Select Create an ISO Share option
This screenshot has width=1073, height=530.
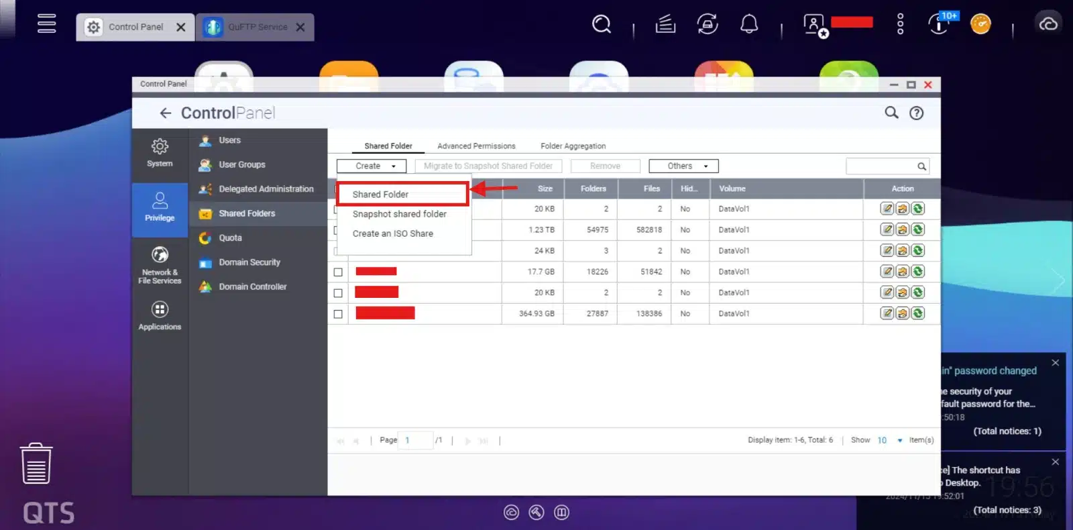[x=392, y=233]
